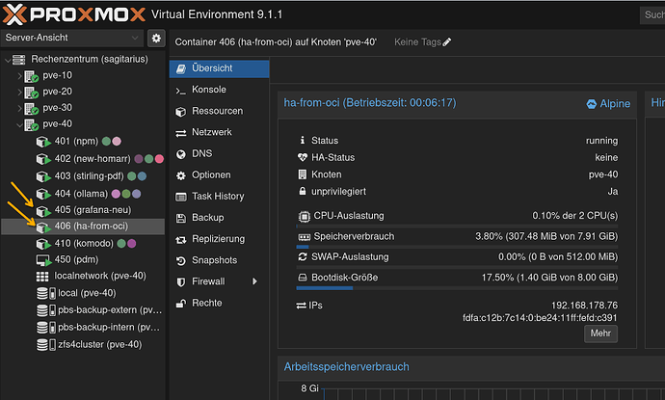Viewport: 665px width, 400px height.
Task: Open the Ressourcen tab
Action: coord(219,111)
